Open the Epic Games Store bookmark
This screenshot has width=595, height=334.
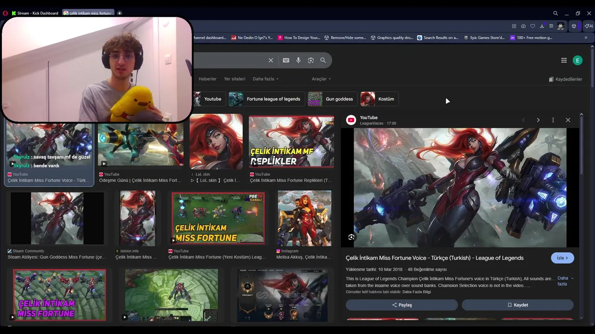pos(484,38)
